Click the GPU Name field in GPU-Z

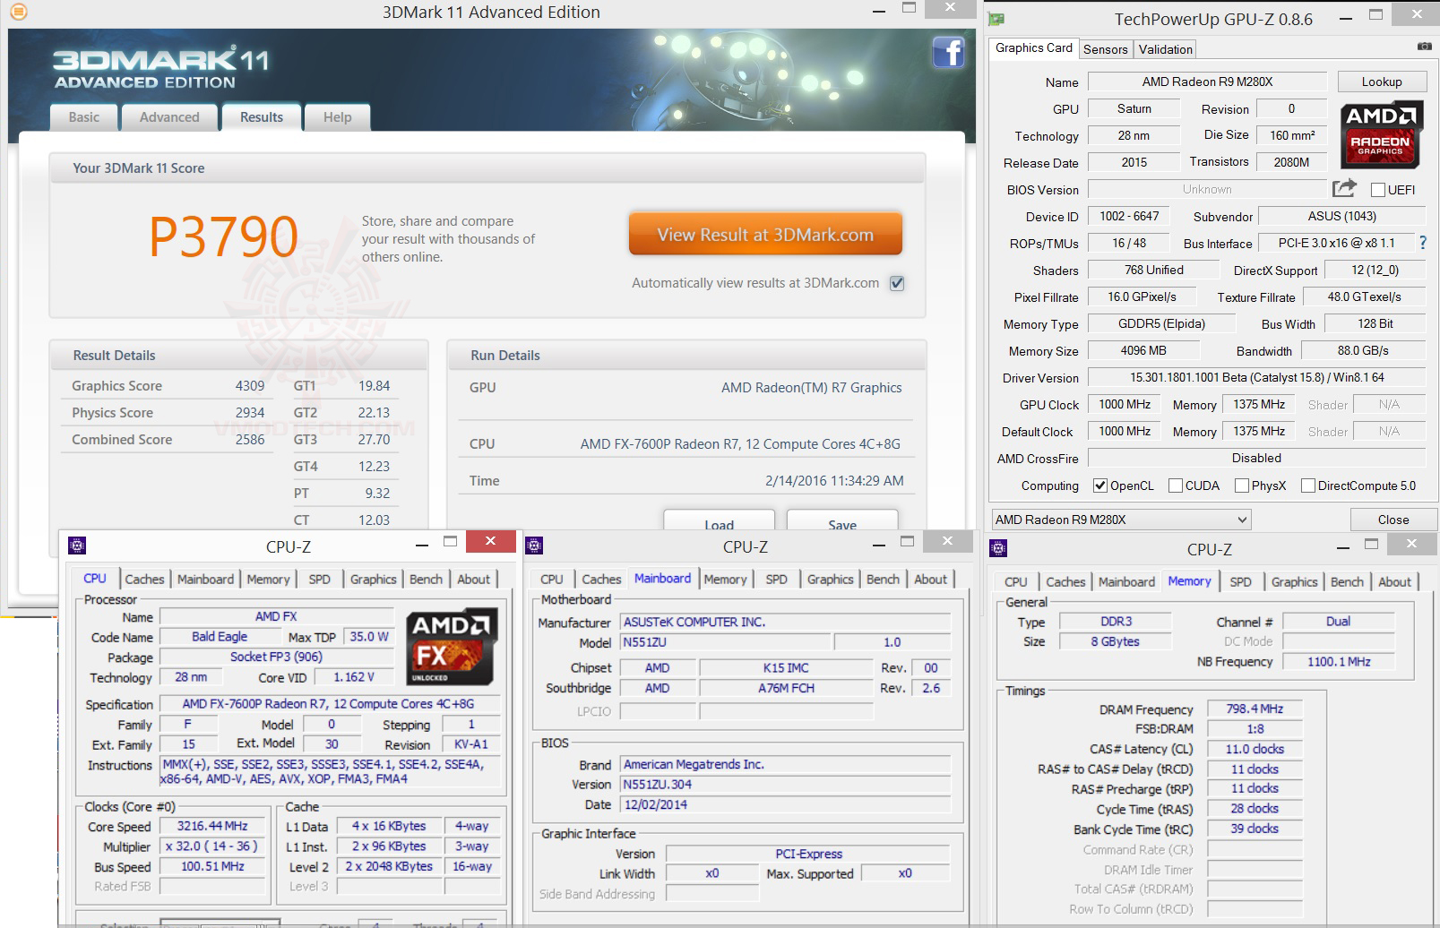[x=1207, y=82]
